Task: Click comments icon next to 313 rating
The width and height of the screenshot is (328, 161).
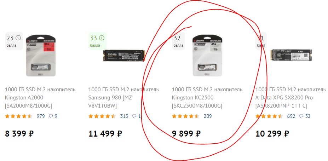Action: tap(134, 116)
